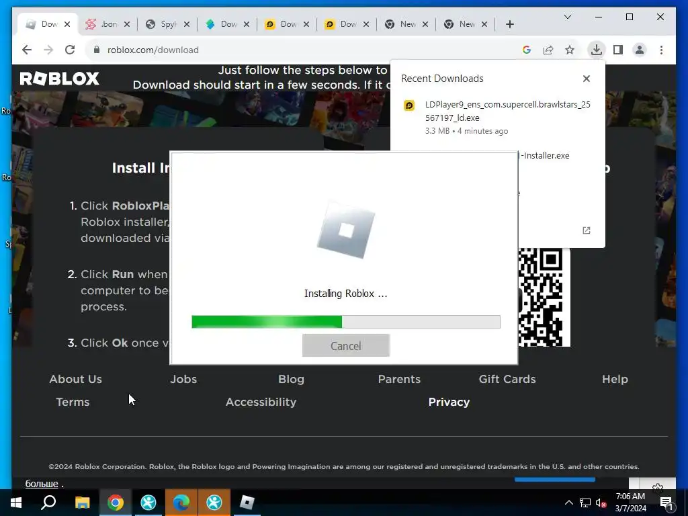688x516 pixels.
Task: Cancel the Roblox installation
Action: click(x=346, y=346)
